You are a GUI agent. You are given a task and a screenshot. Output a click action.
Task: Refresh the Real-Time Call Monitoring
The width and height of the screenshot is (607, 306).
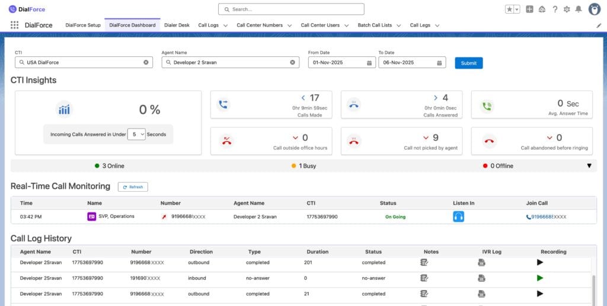click(x=133, y=187)
